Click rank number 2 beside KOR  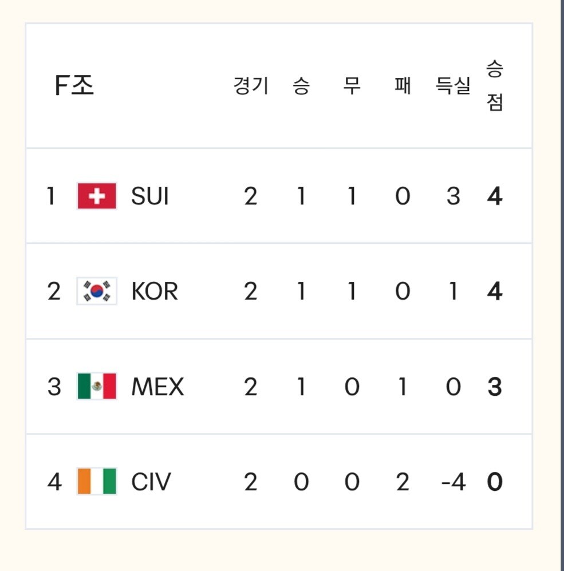coord(54,292)
